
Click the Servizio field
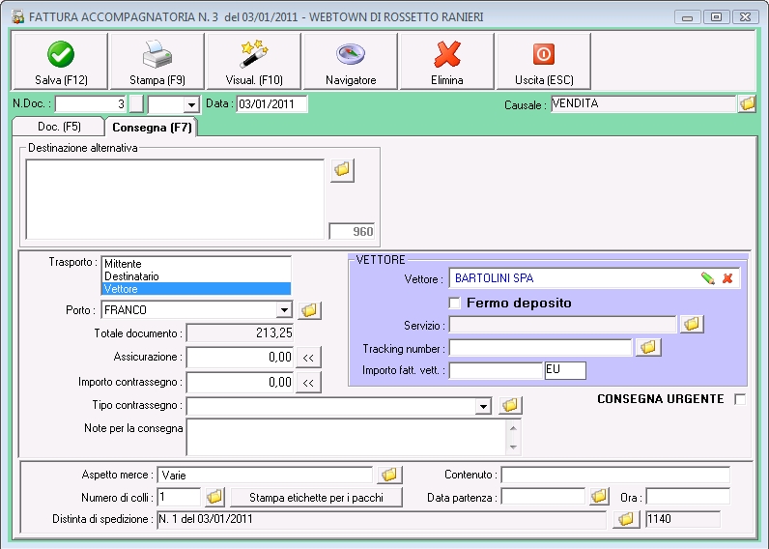(x=563, y=325)
